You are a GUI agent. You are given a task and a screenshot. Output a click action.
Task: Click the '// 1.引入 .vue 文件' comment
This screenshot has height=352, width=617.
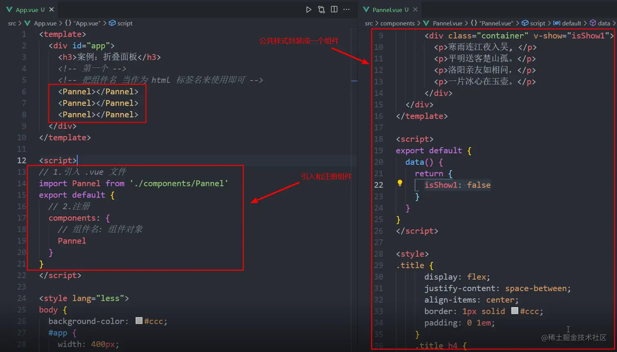tap(83, 172)
